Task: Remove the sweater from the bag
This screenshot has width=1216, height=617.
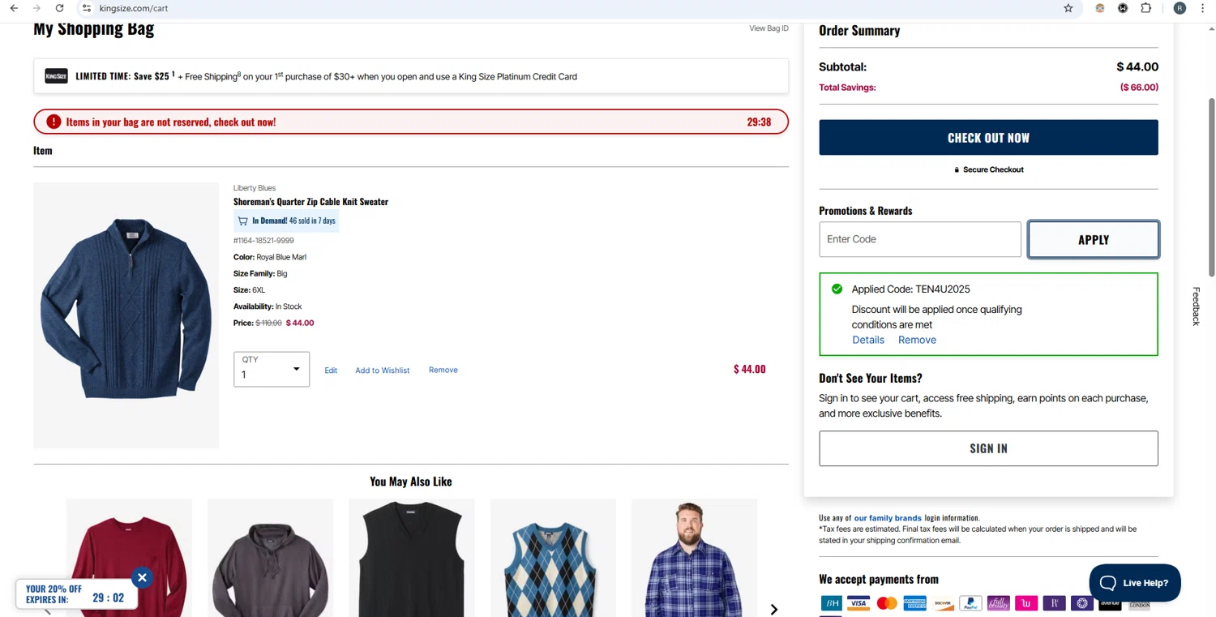Action: (443, 370)
